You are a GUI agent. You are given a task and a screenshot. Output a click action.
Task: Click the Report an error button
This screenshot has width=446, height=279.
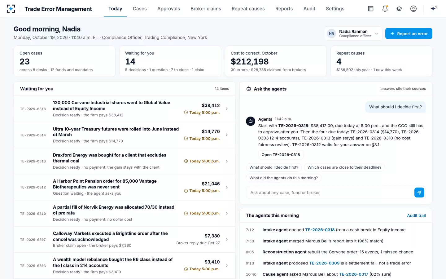pos(409,33)
